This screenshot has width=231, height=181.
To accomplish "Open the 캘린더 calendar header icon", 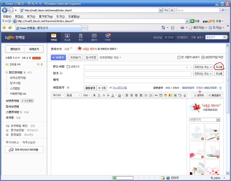I will coord(94,37).
